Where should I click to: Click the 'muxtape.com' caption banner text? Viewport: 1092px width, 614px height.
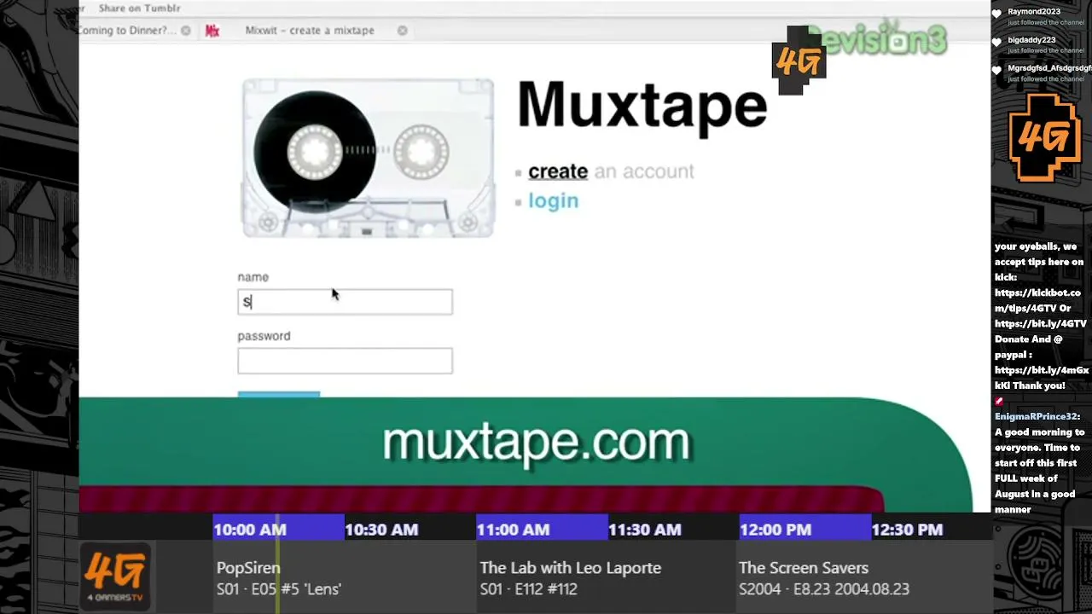click(536, 442)
